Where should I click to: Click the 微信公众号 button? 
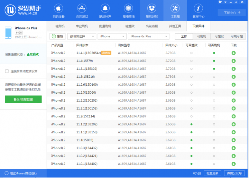[x=234, y=173]
